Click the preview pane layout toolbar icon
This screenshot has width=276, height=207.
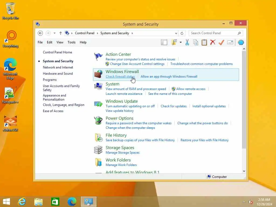(164, 42)
